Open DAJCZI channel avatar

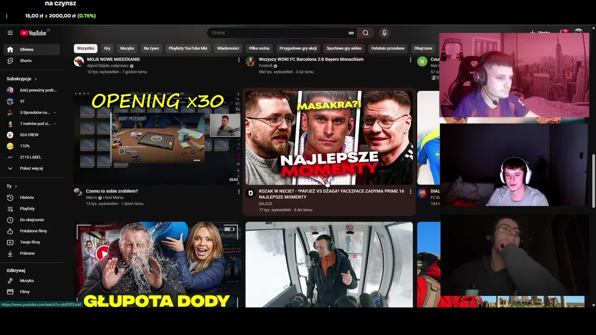[251, 193]
